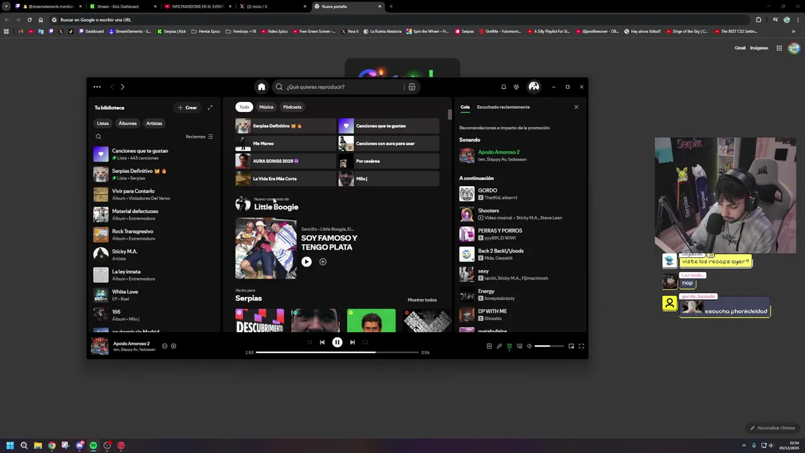Open Google apps grid in Chrome

pos(779,48)
